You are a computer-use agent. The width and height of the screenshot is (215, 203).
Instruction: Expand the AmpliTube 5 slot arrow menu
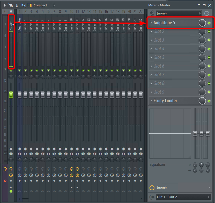151,23
